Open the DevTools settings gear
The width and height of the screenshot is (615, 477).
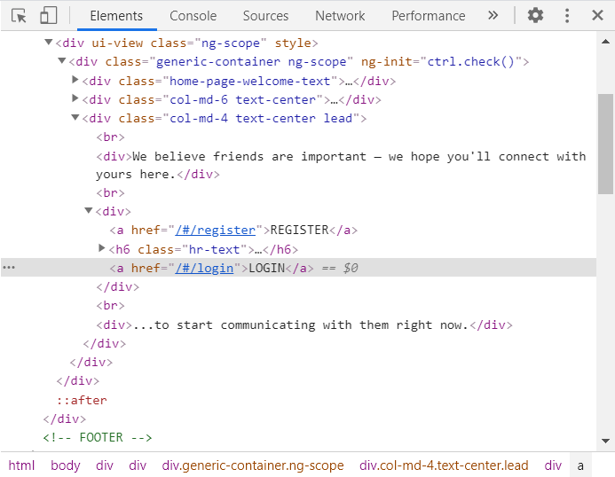535,16
